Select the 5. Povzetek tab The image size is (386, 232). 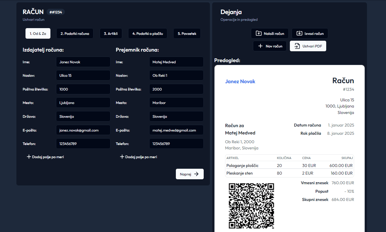(x=187, y=34)
